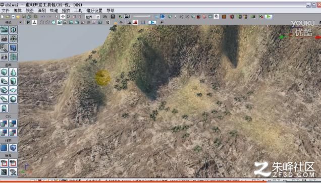Viewport: 321px width, 183px height.
Task: Select the Cone brush builder
Action: 13,72
